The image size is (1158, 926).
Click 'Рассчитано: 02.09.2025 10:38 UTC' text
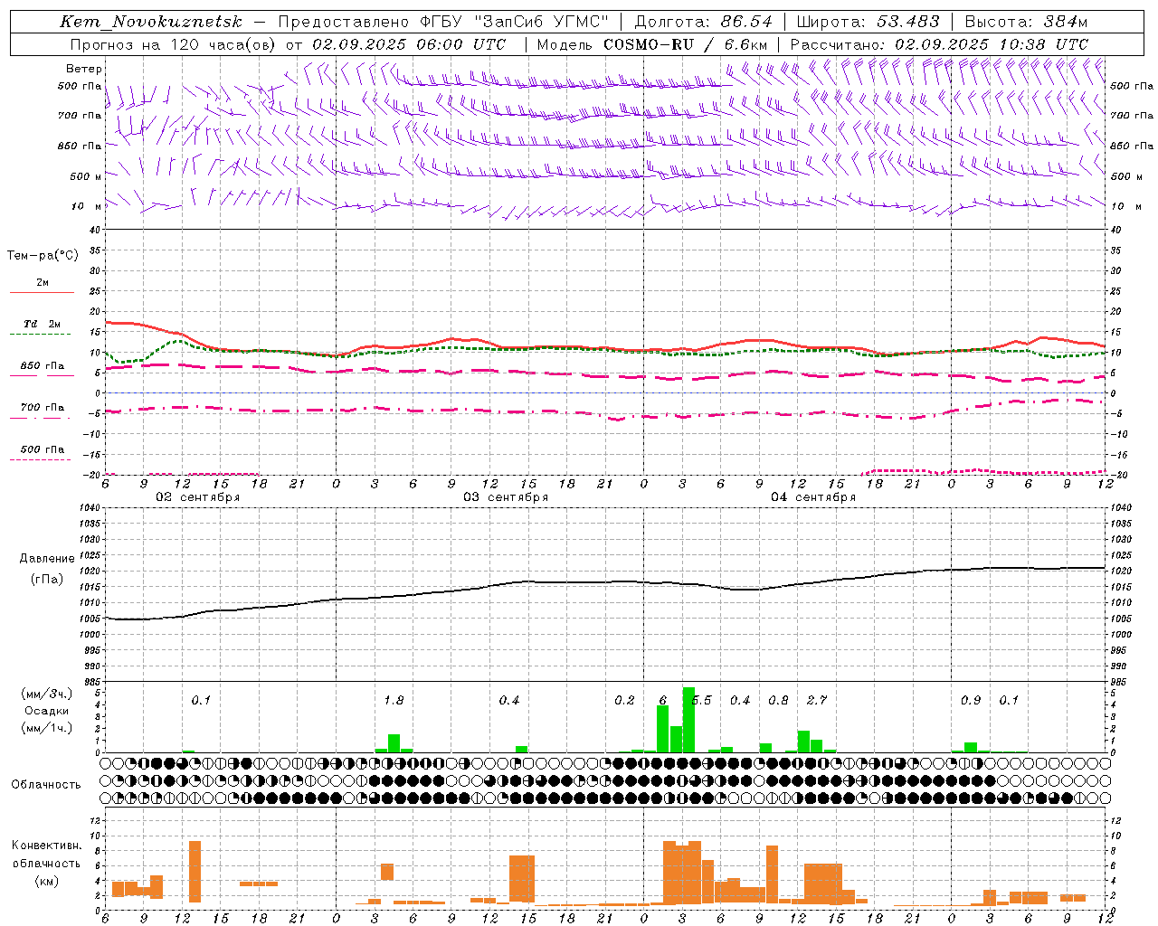point(939,44)
